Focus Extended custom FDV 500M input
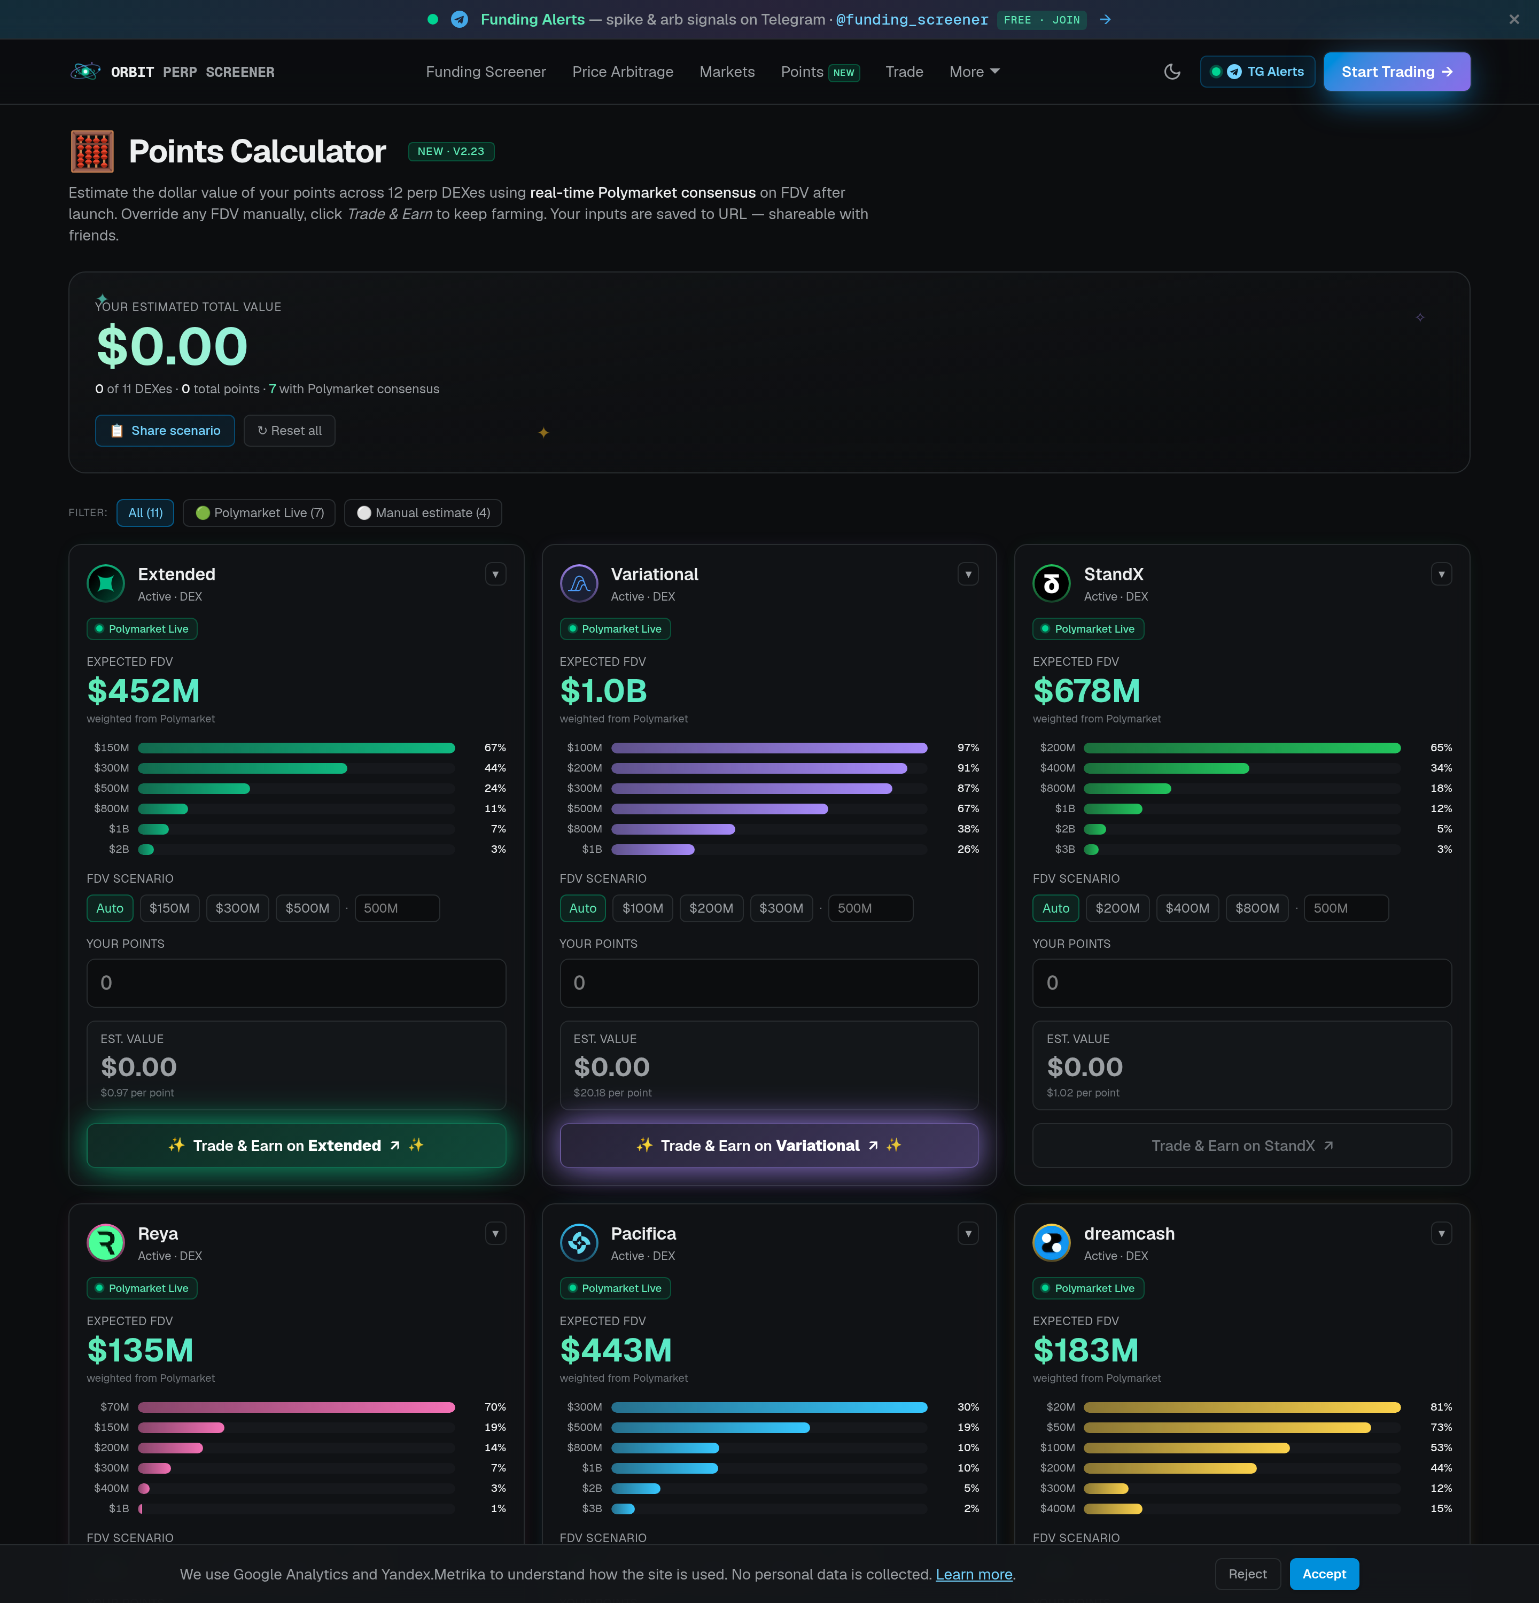1539x1603 pixels. 398,909
